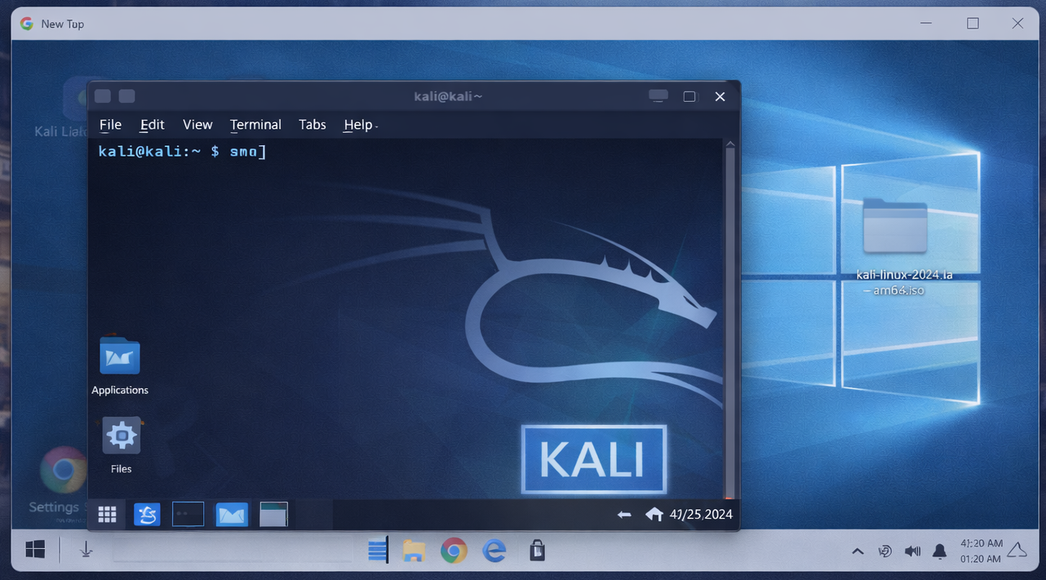Click the left-most terminal title bar button
Viewport: 1046px width, 580px height.
point(103,96)
